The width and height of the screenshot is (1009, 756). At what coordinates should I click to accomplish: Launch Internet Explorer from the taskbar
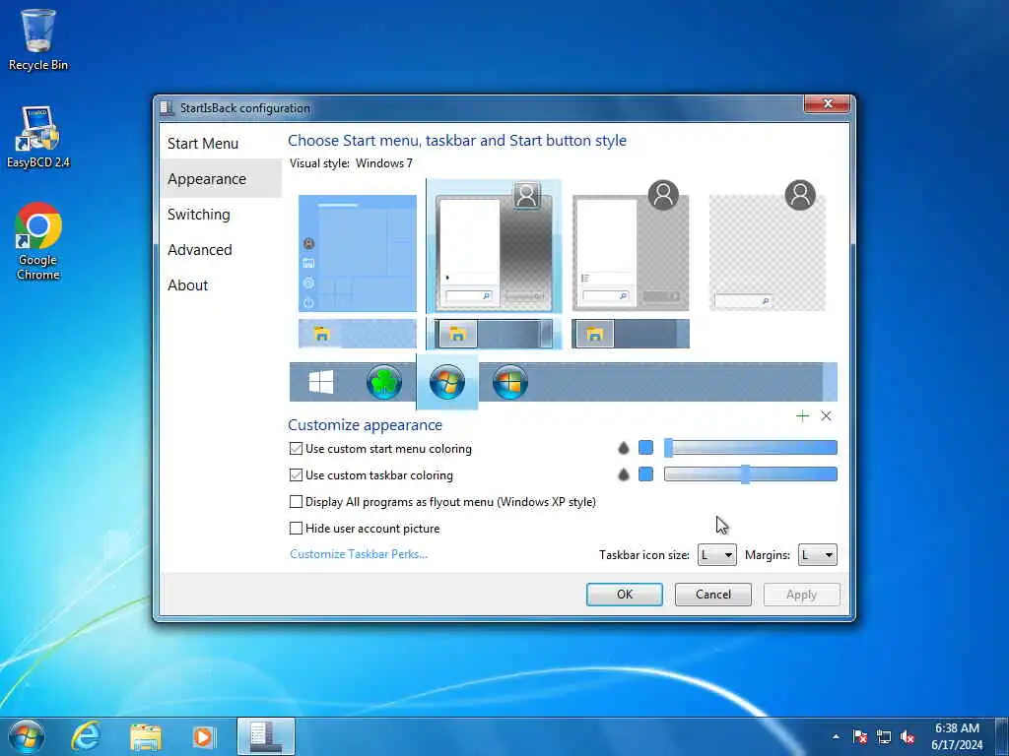87,736
